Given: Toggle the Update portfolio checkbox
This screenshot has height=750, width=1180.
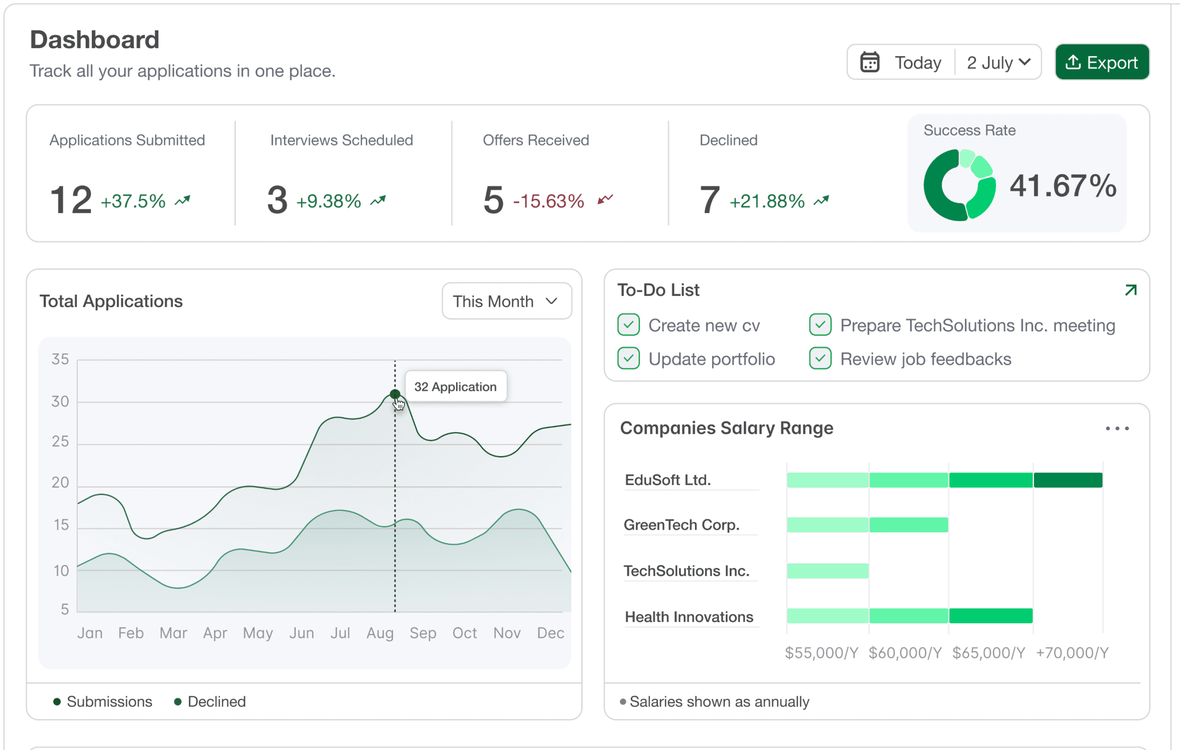Looking at the screenshot, I should [x=628, y=358].
